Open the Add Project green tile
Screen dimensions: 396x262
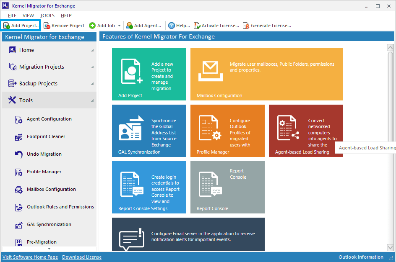[149, 74]
